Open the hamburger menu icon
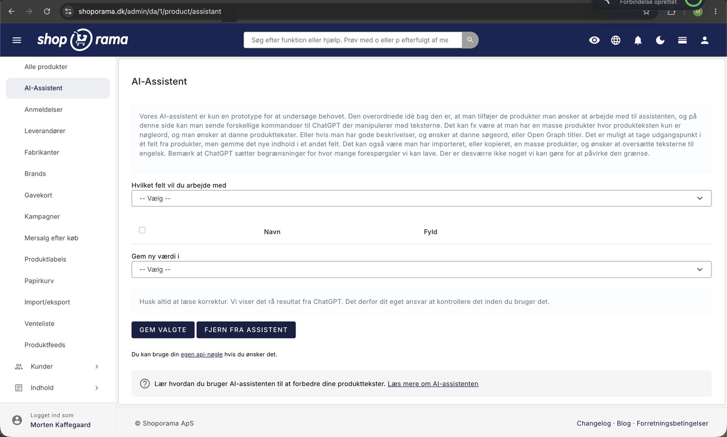 point(17,40)
